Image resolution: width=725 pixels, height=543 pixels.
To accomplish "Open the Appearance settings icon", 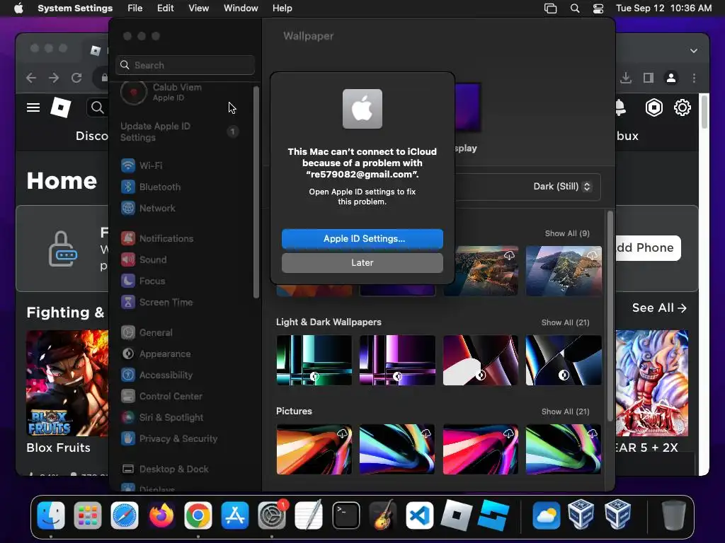I will (128, 354).
